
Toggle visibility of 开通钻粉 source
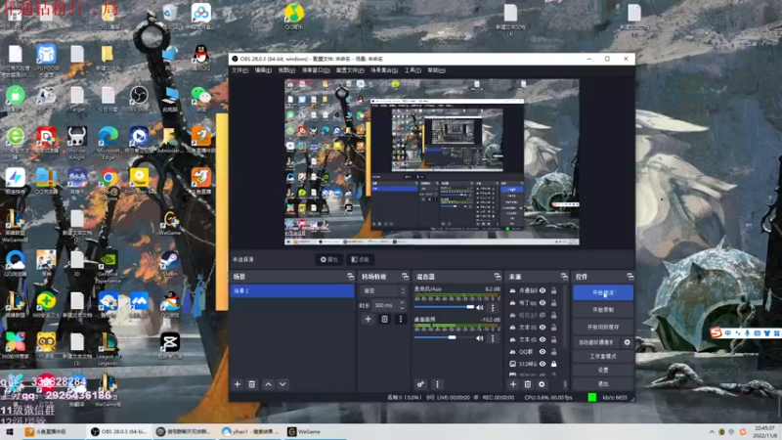(x=543, y=290)
